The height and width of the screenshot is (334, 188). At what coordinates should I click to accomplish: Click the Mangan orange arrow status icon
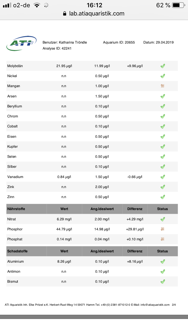(x=162, y=86)
